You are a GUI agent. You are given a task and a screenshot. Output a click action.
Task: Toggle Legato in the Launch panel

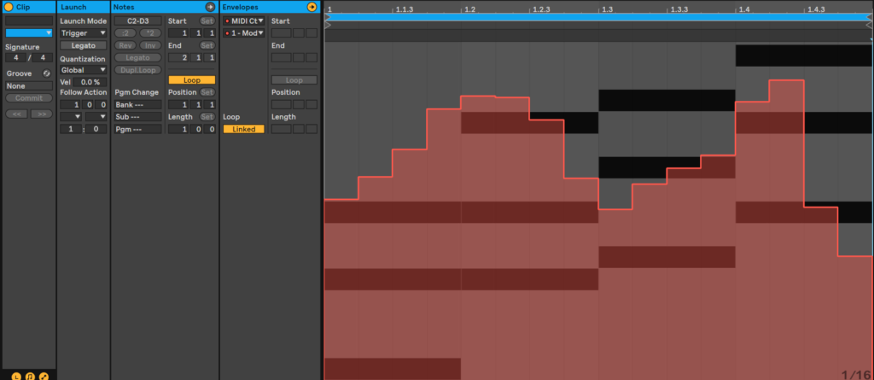(x=83, y=45)
